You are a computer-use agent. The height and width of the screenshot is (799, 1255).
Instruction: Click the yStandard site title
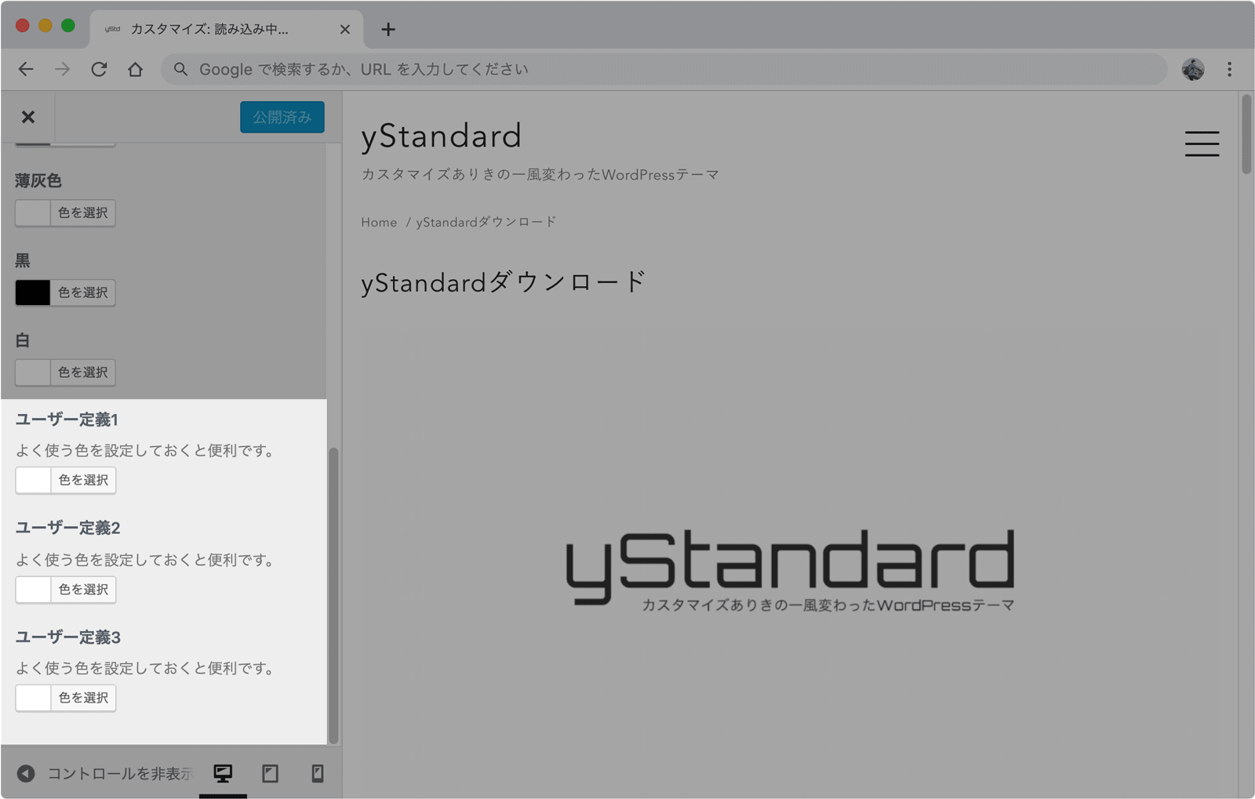click(x=441, y=136)
